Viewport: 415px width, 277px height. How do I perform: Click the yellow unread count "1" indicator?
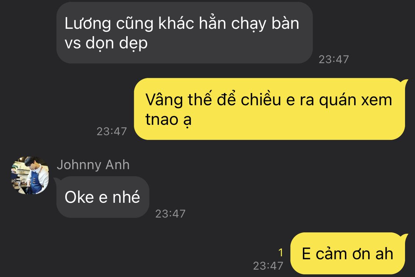point(281,253)
